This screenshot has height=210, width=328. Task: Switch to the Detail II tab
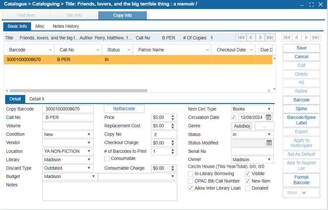click(37, 99)
